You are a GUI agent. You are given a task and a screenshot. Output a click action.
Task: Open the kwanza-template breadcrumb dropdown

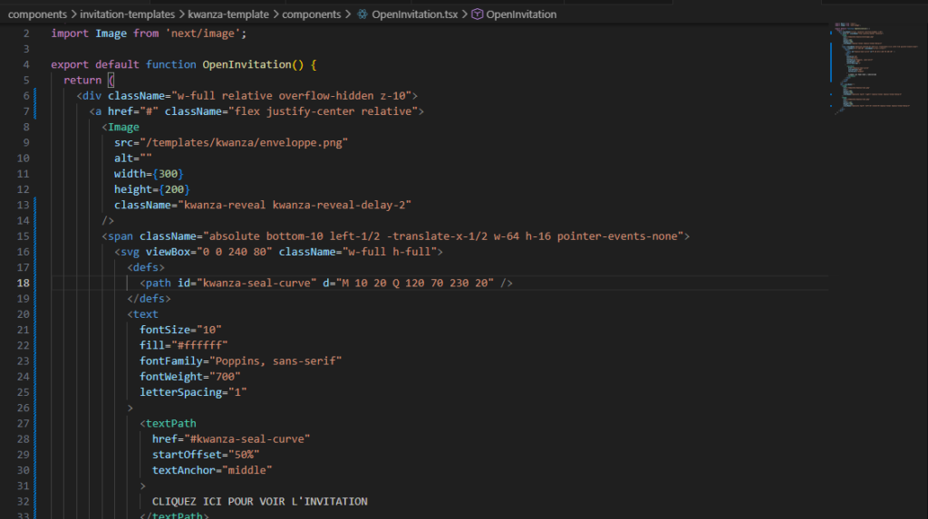click(x=227, y=14)
